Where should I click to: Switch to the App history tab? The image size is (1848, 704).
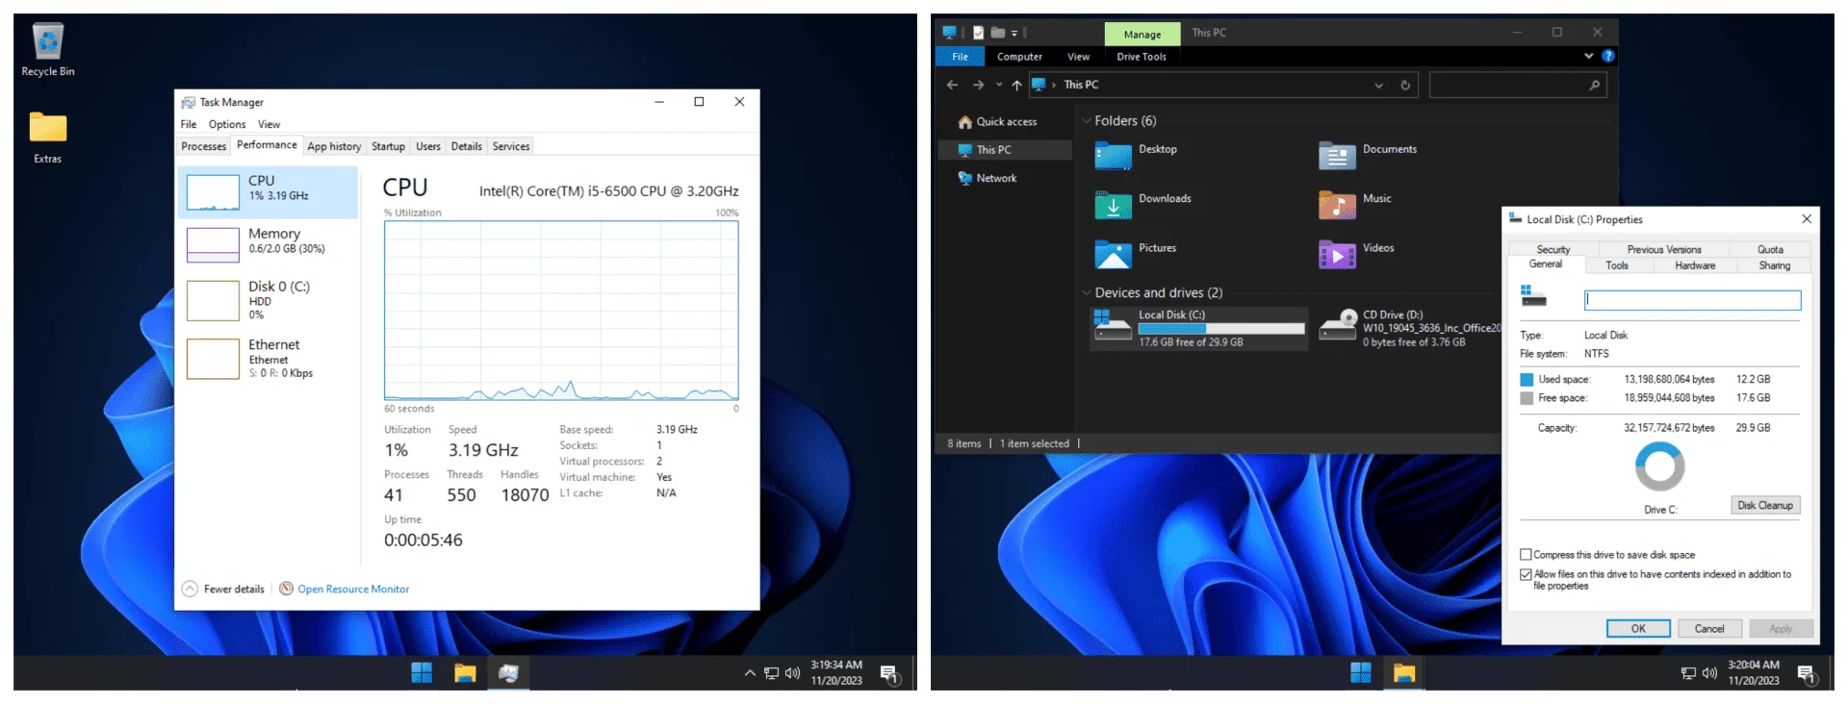click(x=334, y=146)
